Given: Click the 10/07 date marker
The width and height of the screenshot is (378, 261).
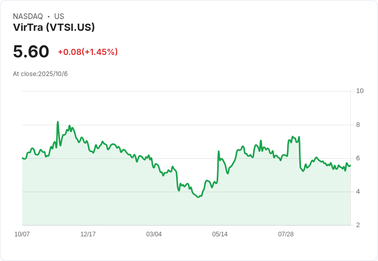Looking at the screenshot, I should (22, 234).
